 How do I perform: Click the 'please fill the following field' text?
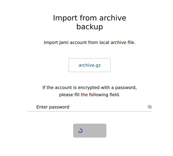tap(90, 95)
